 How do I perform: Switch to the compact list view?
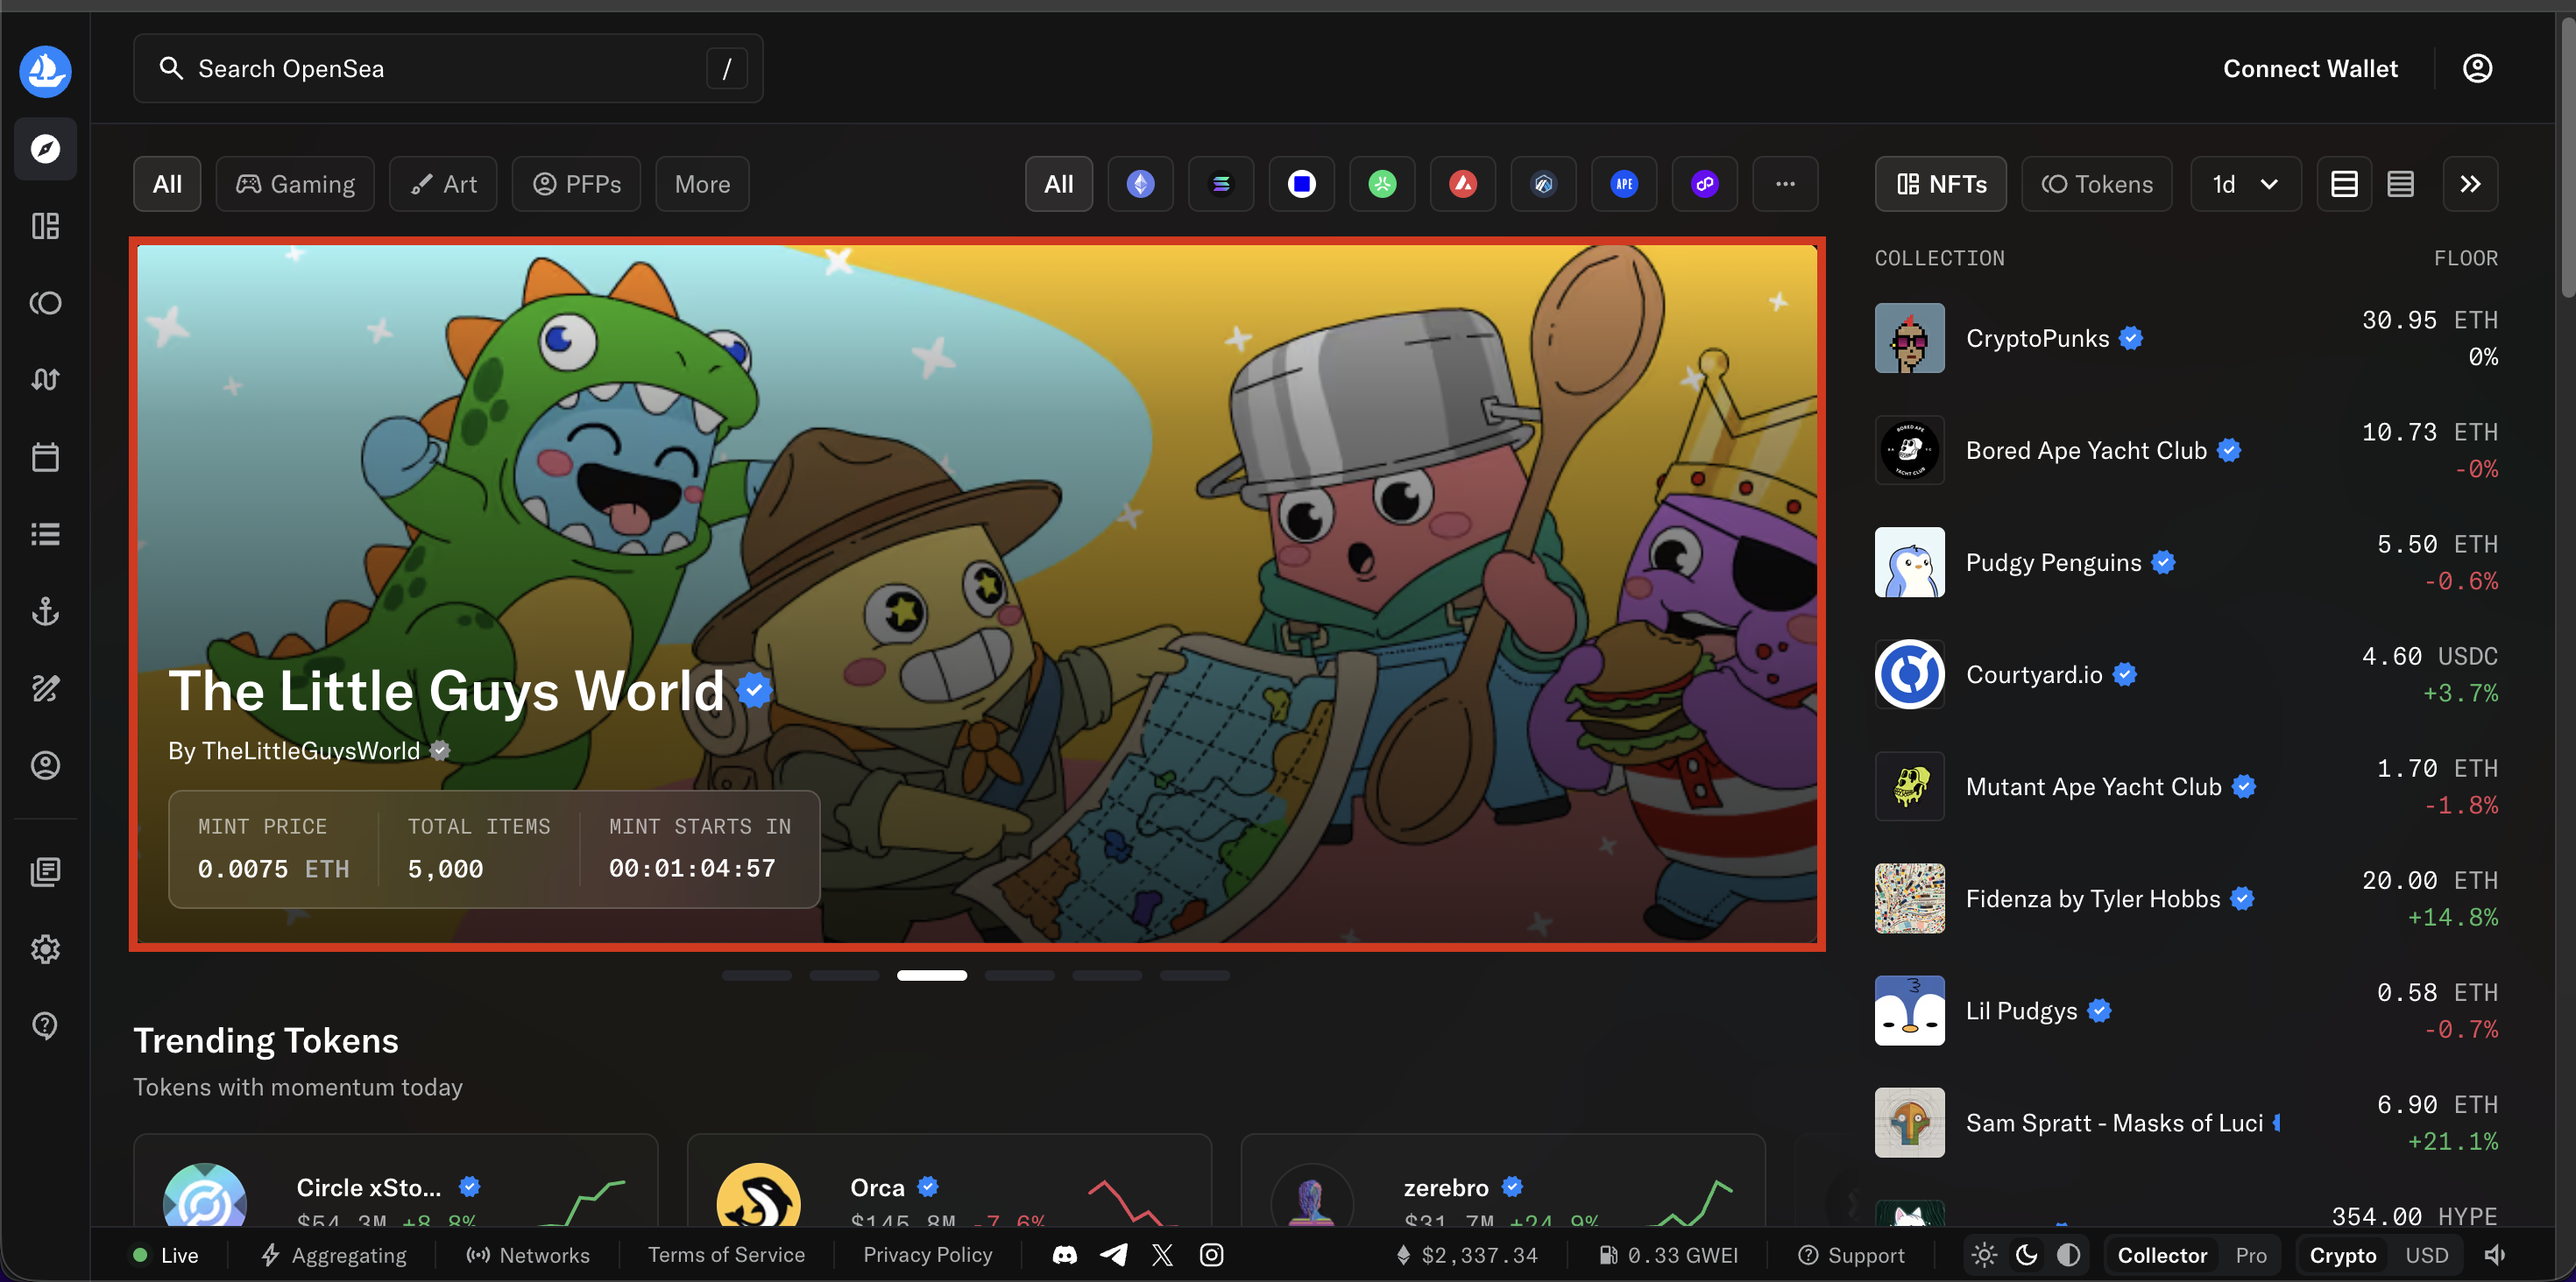2401,184
